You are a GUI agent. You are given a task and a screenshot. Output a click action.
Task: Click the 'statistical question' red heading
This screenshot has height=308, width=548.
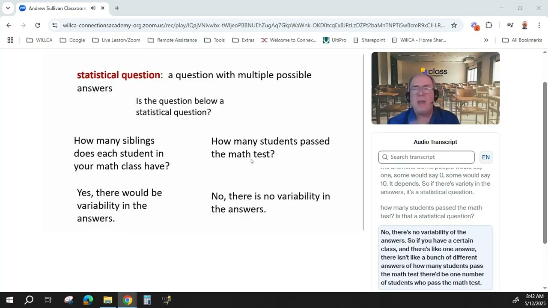click(x=119, y=75)
